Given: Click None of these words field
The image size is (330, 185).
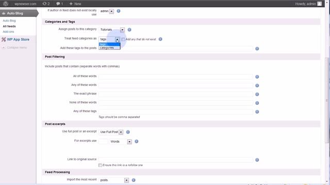Looking at the screenshot, I should pyautogui.click(x=175, y=103).
